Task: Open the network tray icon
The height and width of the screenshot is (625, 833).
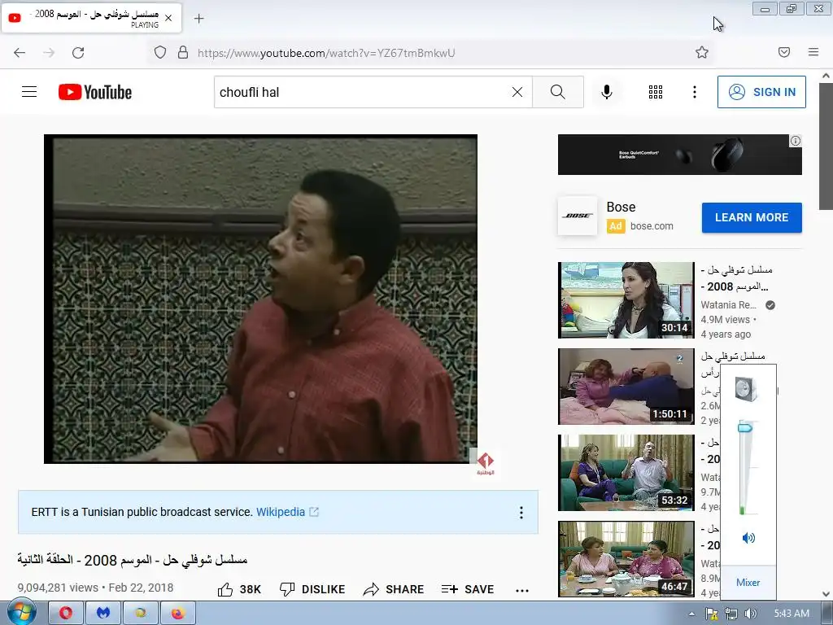Action: (x=731, y=614)
